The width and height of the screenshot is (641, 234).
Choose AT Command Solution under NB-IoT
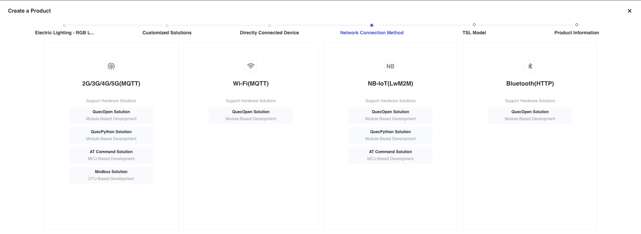click(390, 155)
